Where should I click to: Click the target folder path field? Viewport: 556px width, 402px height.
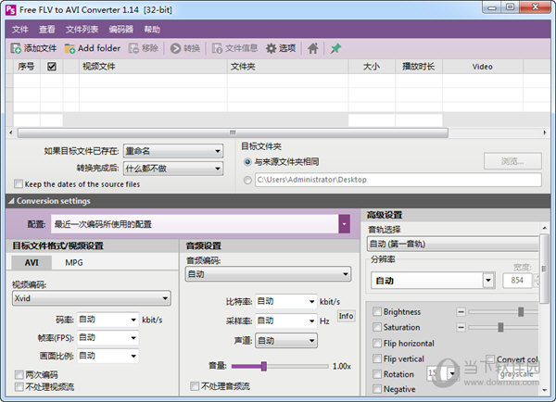pyautogui.click(x=398, y=180)
